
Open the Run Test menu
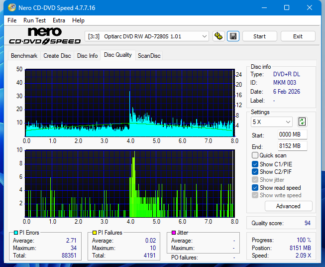(34, 20)
